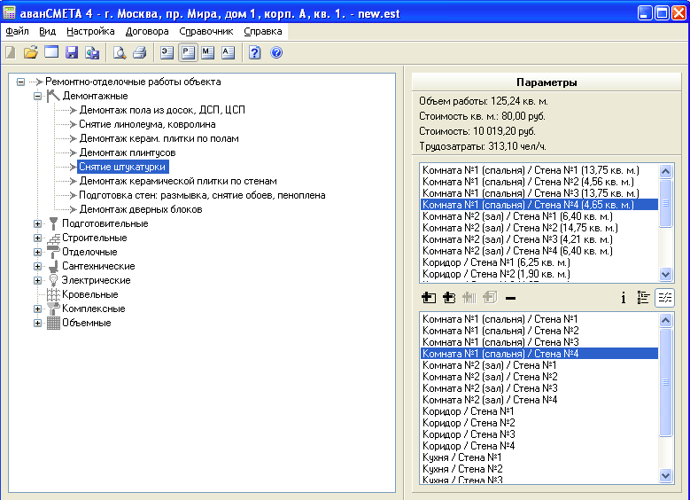Toggle the "М" view mode toolbar button
The width and height of the screenshot is (690, 500).
coord(207,52)
